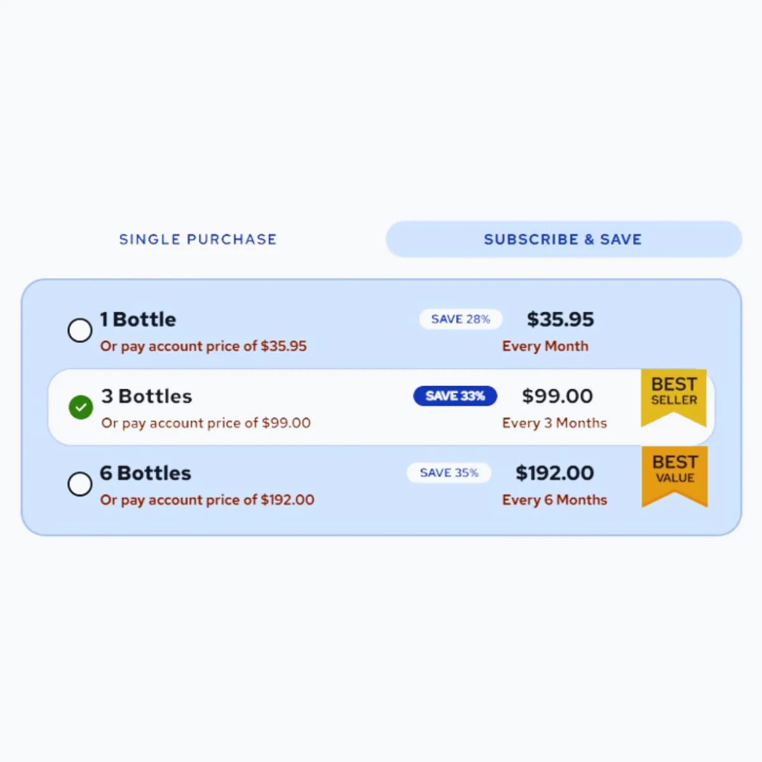
Task: Click the $35.95 price
Action: (561, 319)
